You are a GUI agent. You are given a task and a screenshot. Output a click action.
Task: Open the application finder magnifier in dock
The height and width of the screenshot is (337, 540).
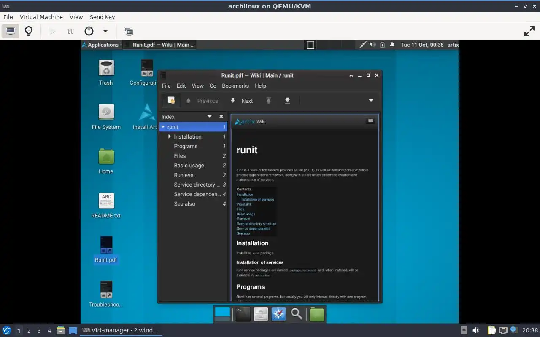[297, 314]
